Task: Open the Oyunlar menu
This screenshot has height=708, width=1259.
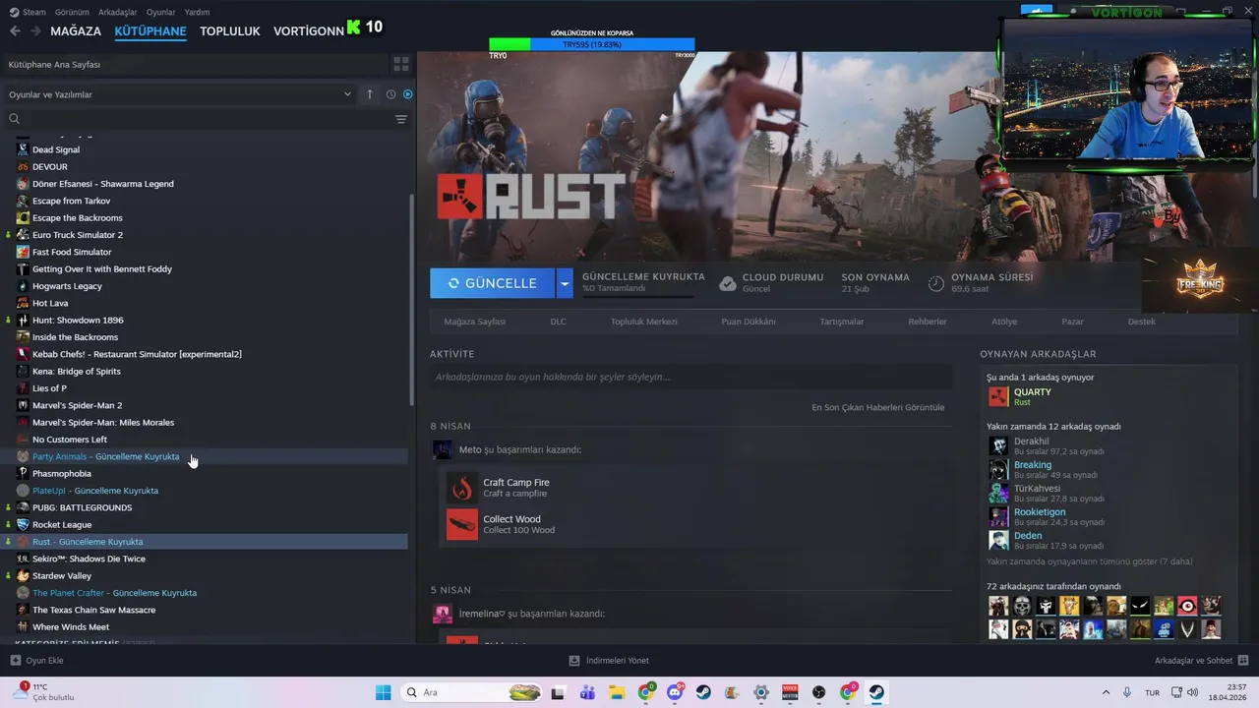Action: click(161, 12)
